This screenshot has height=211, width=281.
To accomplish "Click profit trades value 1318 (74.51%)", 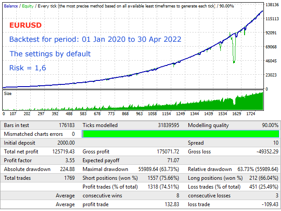I will [163, 187].
